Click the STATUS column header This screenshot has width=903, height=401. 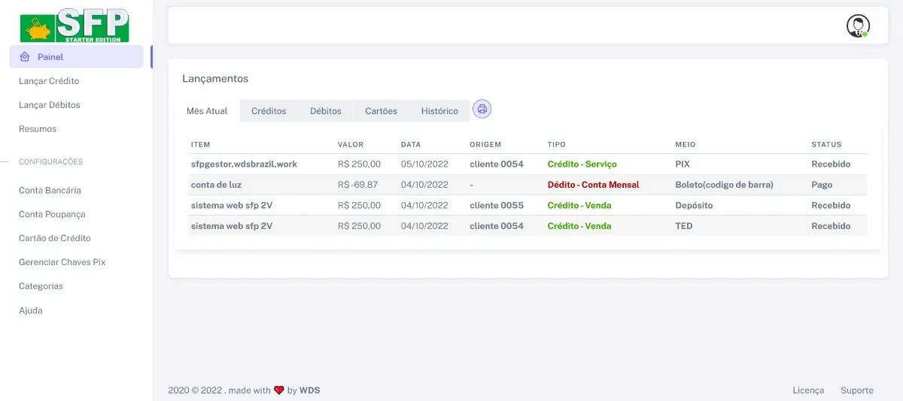tap(826, 144)
